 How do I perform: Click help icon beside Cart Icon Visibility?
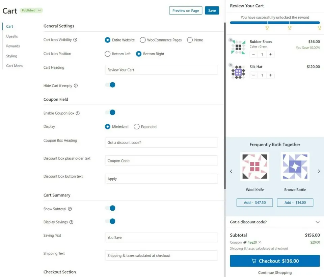[75, 40]
